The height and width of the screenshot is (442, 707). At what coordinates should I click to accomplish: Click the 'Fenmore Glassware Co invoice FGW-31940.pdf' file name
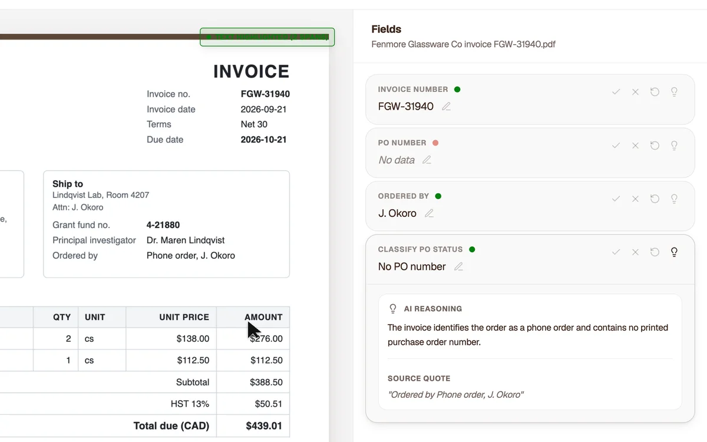pos(464,44)
